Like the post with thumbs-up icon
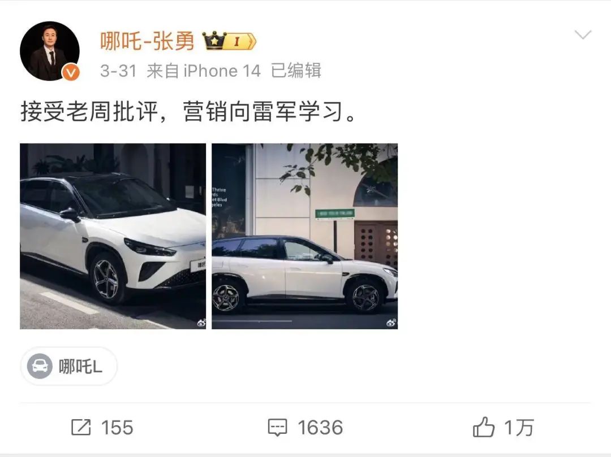611x457 pixels. (x=484, y=427)
